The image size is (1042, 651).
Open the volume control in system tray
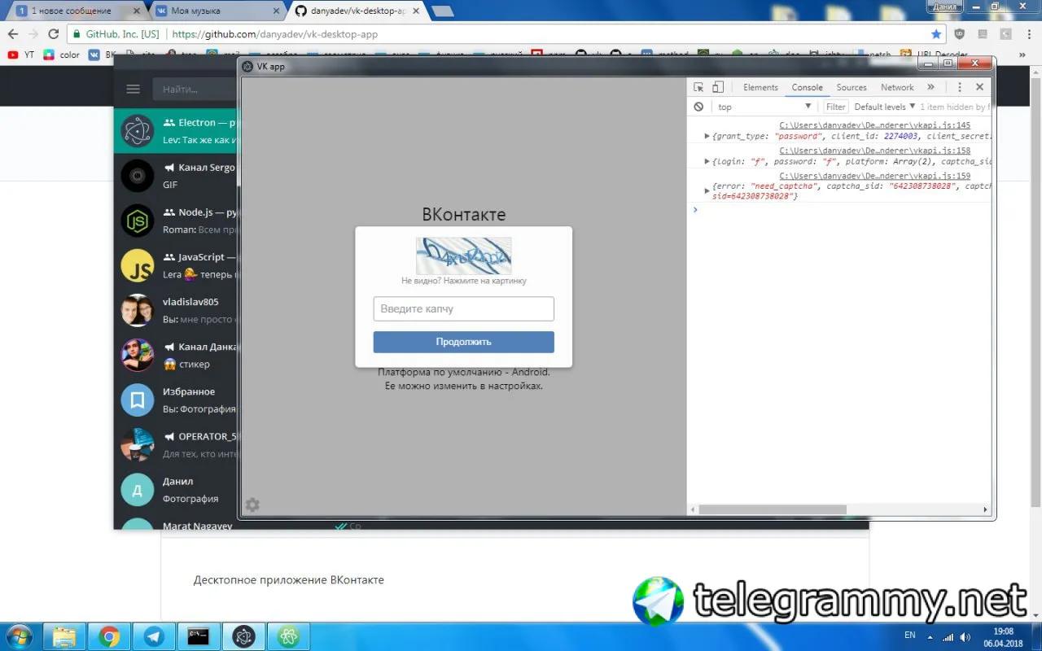[x=965, y=636]
